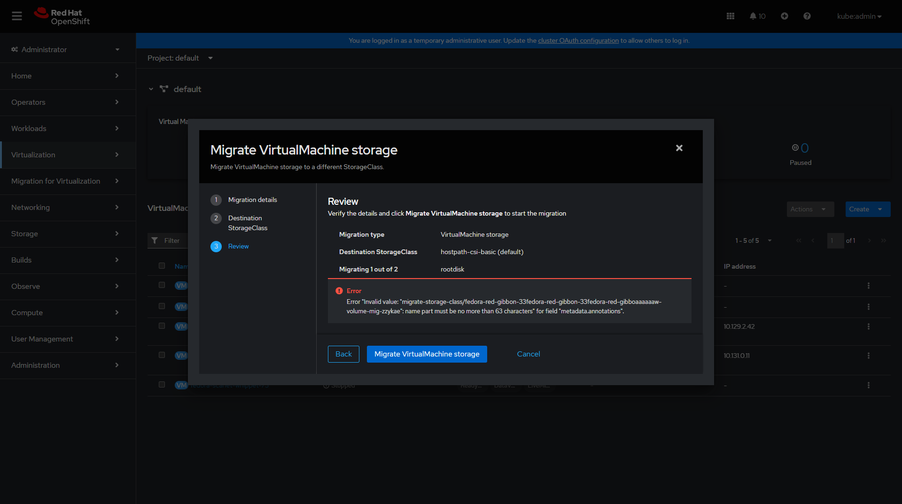The height and width of the screenshot is (504, 902).
Task: Click the VirtualMachine storage migration type value
Action: point(474,235)
